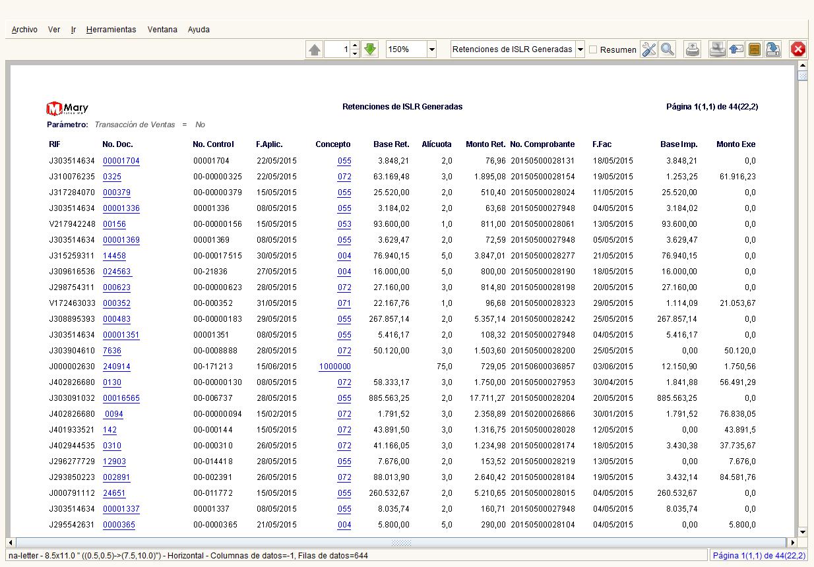Open document link 000379

click(x=117, y=193)
